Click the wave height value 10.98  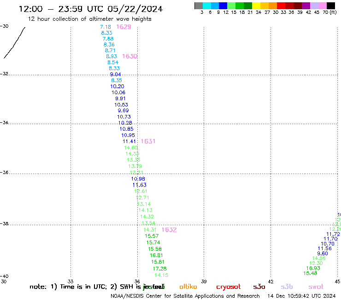click(x=138, y=179)
